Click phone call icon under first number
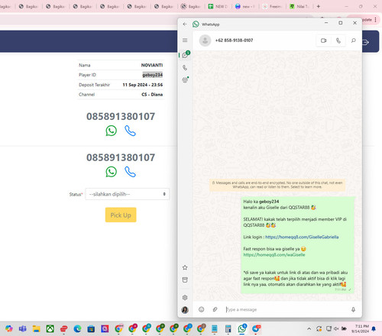This screenshot has height=336, width=382. (x=130, y=131)
